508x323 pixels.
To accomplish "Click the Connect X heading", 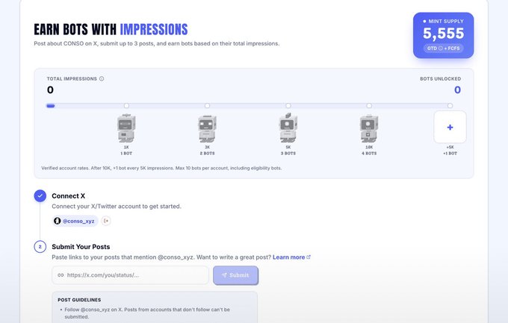I will coord(69,195).
